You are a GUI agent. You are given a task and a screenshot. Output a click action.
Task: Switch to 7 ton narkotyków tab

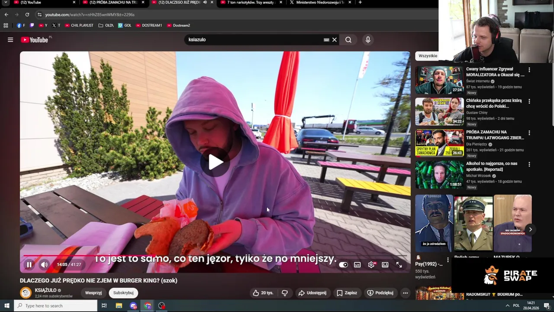point(251,3)
